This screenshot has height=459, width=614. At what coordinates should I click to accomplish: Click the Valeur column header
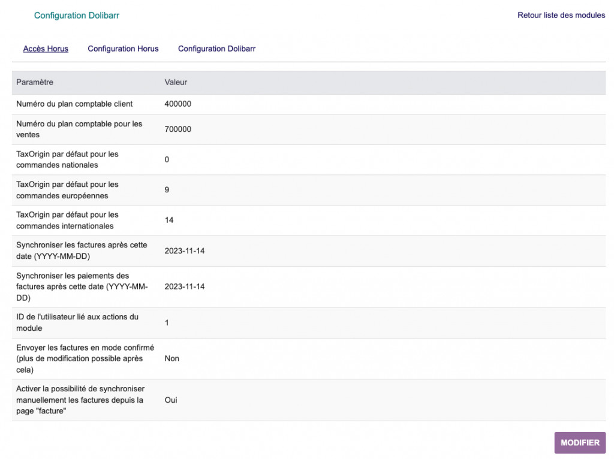coord(176,82)
